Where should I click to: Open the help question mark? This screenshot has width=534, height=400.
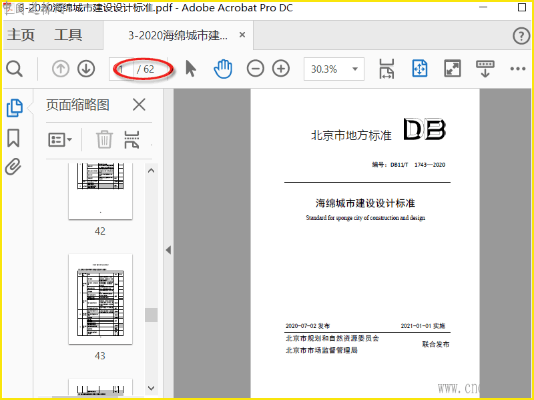coord(521,35)
